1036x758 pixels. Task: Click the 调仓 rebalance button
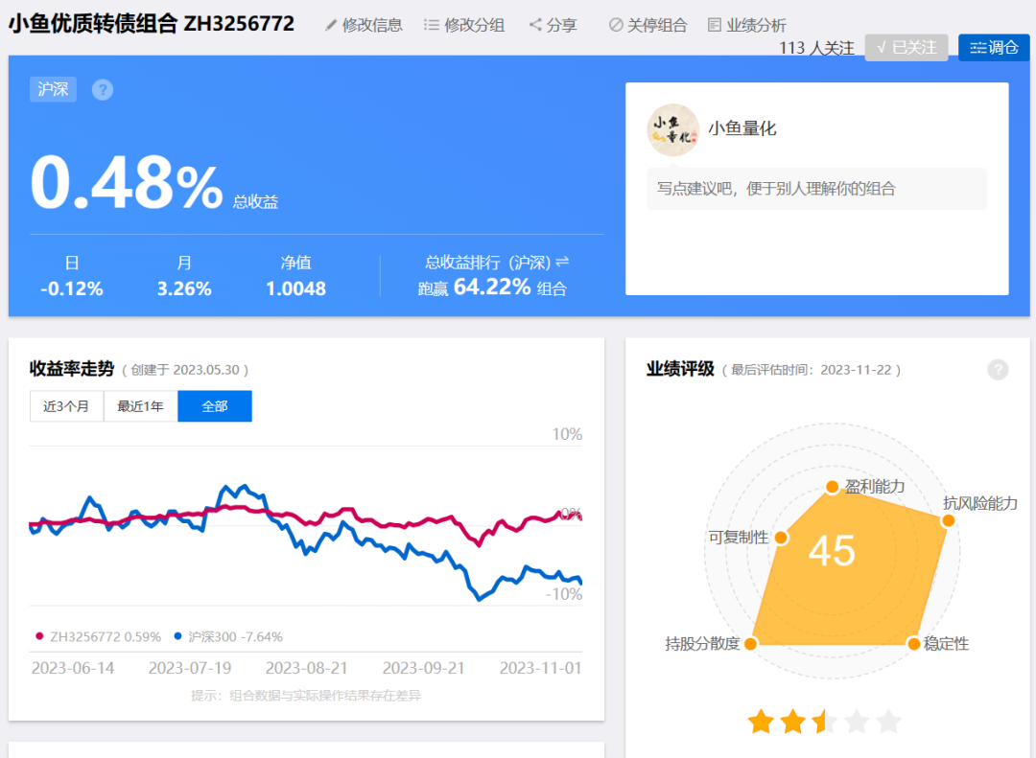pyautogui.click(x=994, y=48)
